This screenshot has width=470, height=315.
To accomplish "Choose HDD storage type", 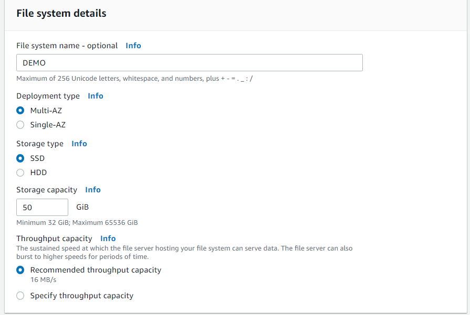I will [20, 172].
